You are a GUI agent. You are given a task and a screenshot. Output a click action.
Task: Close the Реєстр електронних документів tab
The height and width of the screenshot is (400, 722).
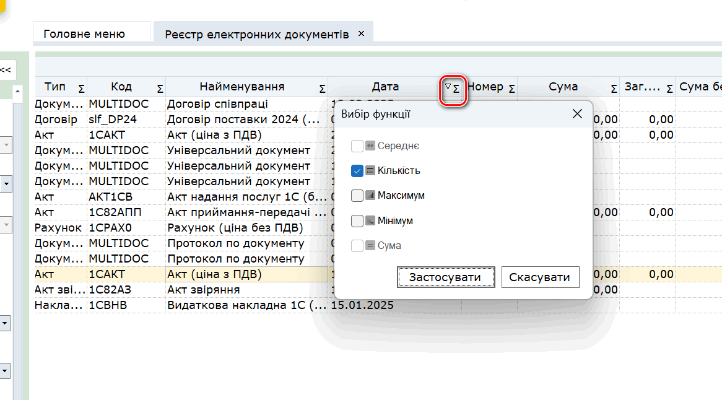click(362, 33)
